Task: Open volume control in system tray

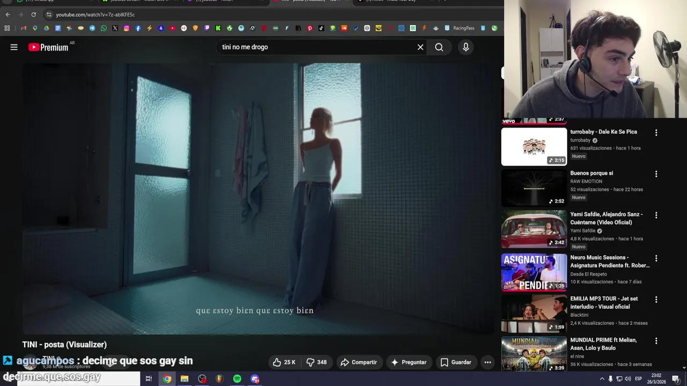Action: point(627,378)
